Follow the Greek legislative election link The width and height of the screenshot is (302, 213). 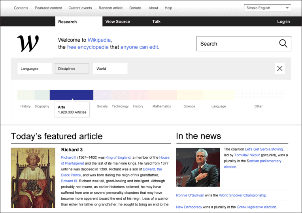pyautogui.click(x=257, y=207)
